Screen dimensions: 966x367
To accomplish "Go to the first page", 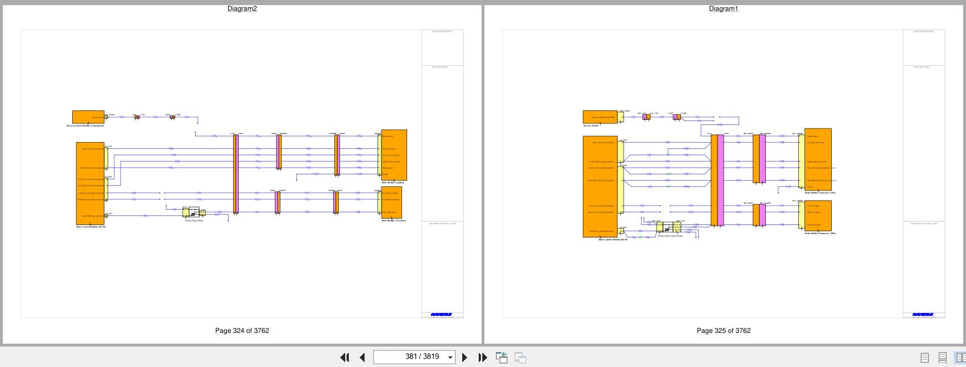I will pyautogui.click(x=345, y=357).
